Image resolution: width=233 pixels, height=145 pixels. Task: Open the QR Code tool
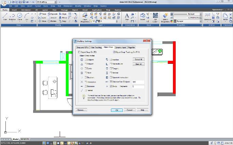(x=155, y=17)
